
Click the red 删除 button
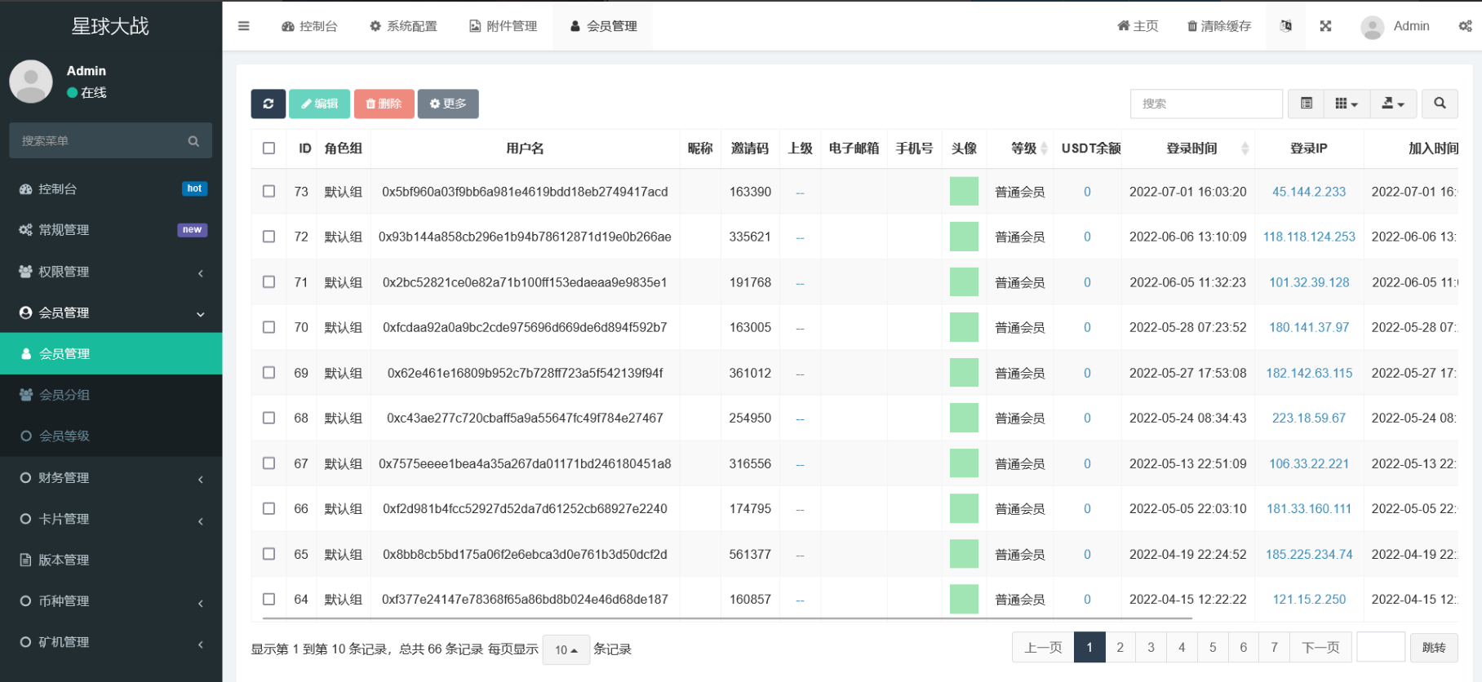pyautogui.click(x=384, y=104)
